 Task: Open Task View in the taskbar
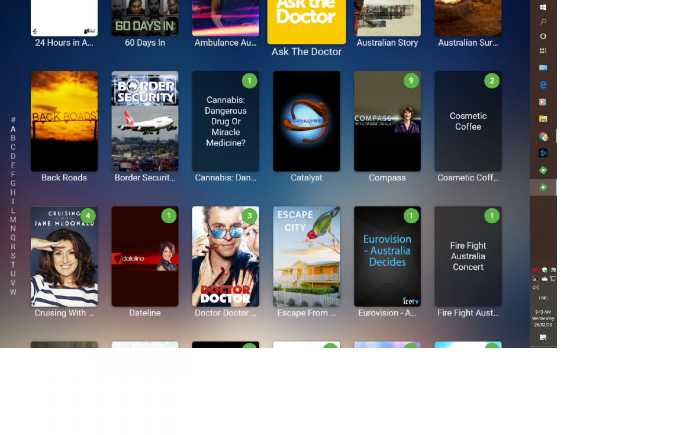[543, 50]
